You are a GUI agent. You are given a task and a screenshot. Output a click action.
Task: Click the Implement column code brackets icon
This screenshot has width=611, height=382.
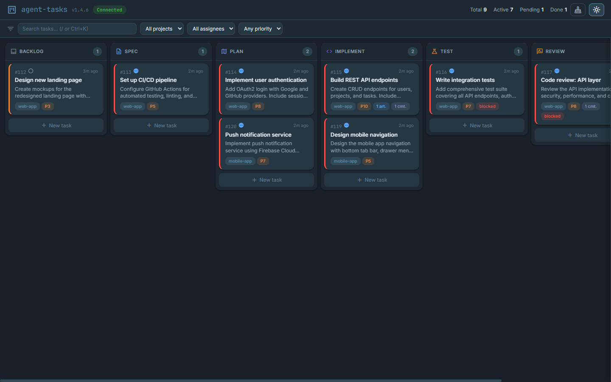pos(329,51)
